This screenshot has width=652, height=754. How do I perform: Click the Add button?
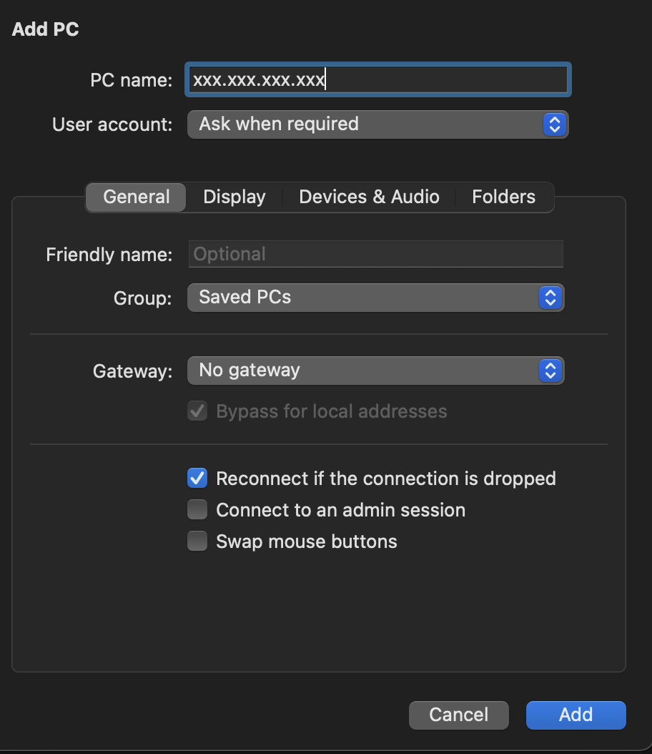pyautogui.click(x=576, y=715)
